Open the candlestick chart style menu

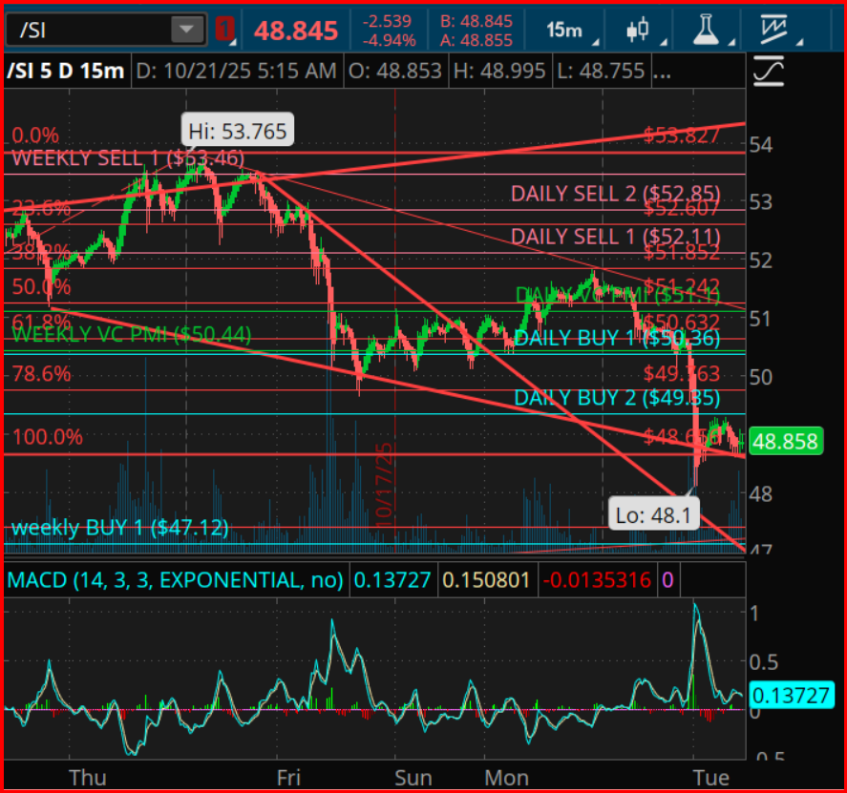(x=637, y=31)
